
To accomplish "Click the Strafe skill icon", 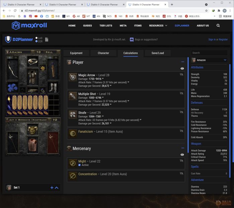I will (73, 115).
